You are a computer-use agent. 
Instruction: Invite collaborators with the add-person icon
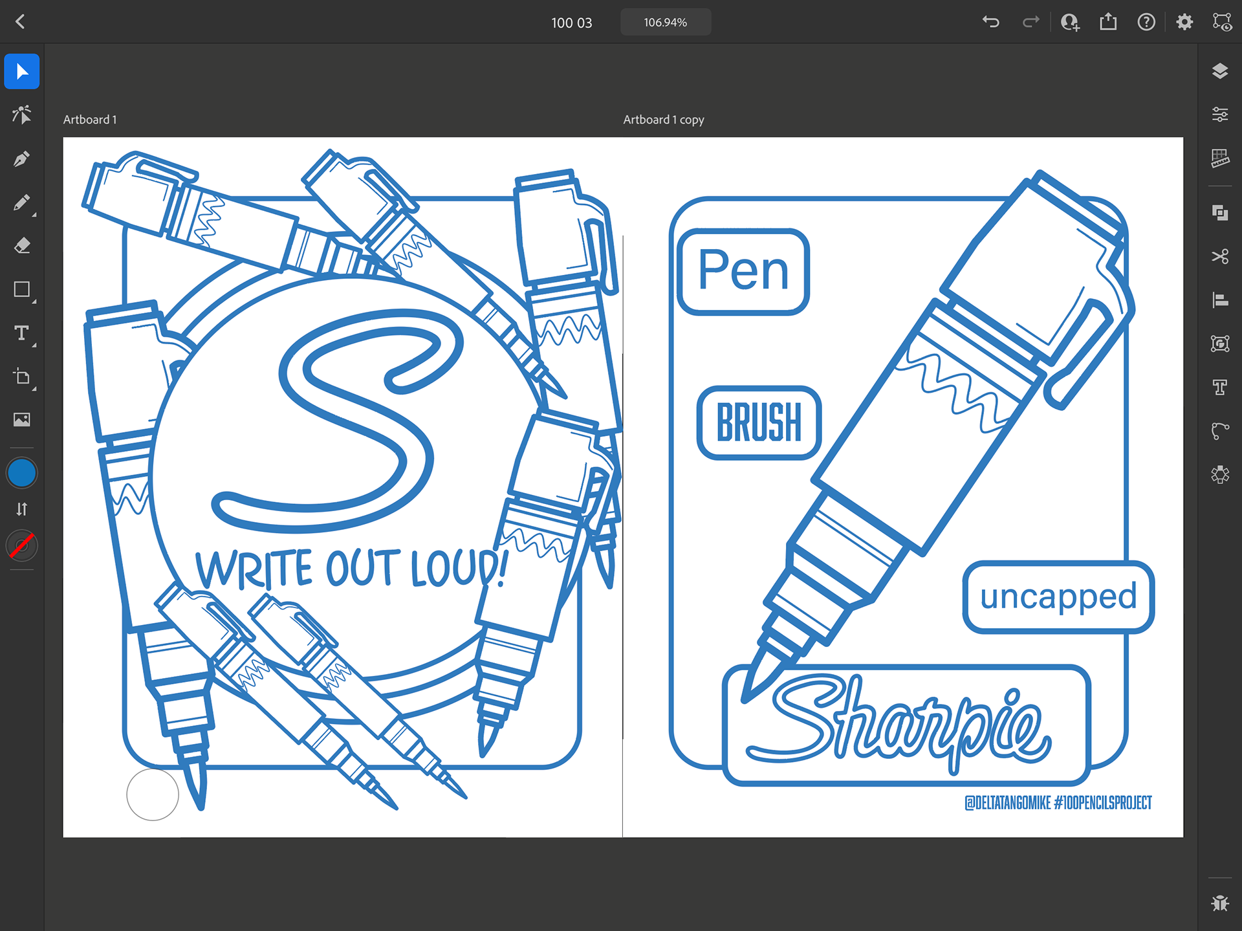[1070, 22]
